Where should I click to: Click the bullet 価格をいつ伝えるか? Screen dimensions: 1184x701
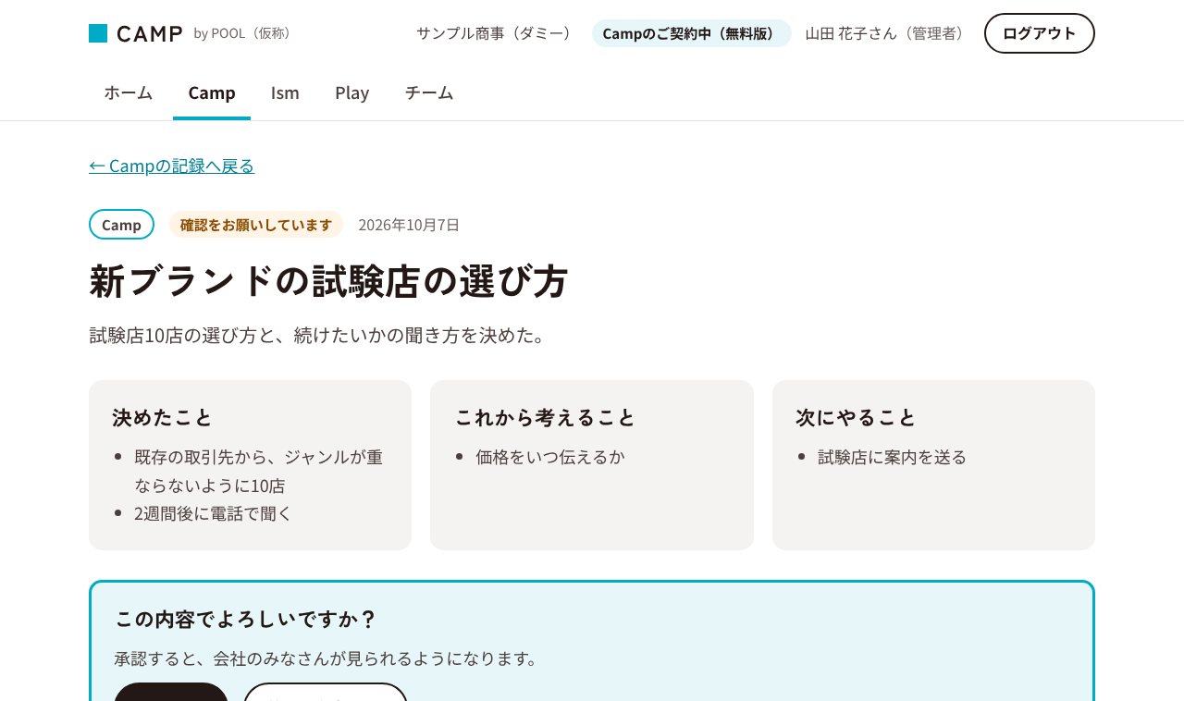coord(550,457)
